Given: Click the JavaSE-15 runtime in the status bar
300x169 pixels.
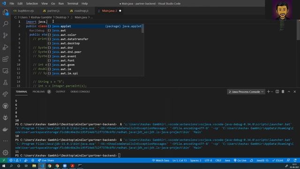Looking at the screenshot, I should 262,161.
